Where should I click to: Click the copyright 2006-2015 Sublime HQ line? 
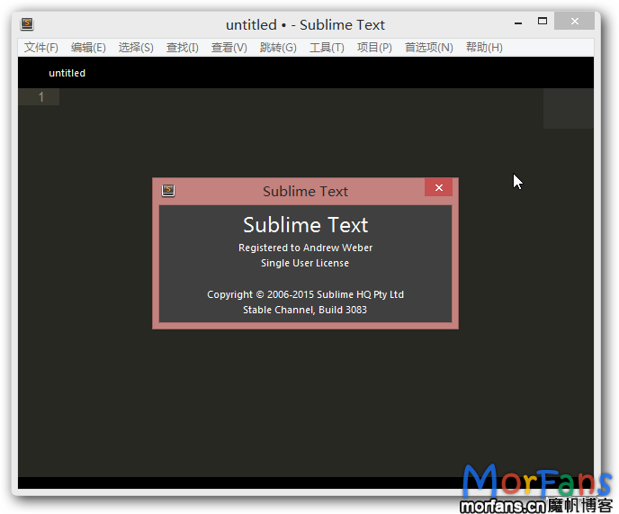(305, 294)
